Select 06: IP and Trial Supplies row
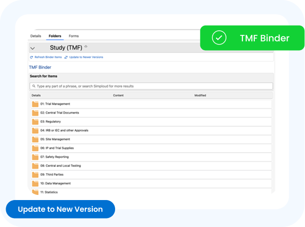 (x=56, y=148)
